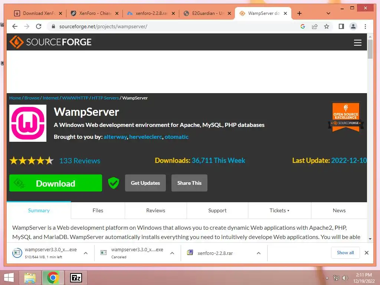The width and height of the screenshot is (380, 285).
Task: Open Chrome three-dot menu
Action: click(365, 26)
